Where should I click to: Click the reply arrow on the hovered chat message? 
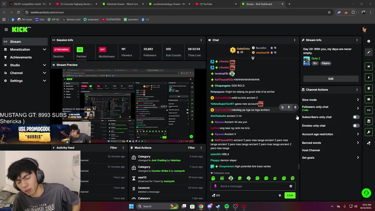click(282, 108)
